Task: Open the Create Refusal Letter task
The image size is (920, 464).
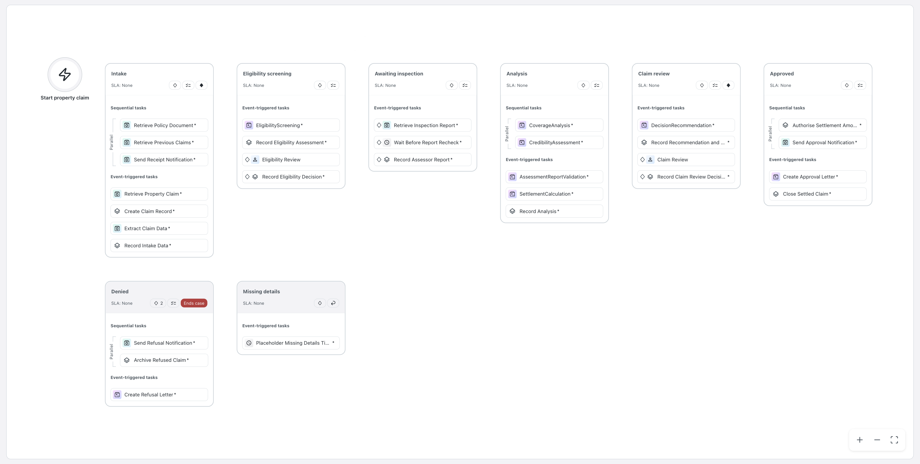Action: 159,395
